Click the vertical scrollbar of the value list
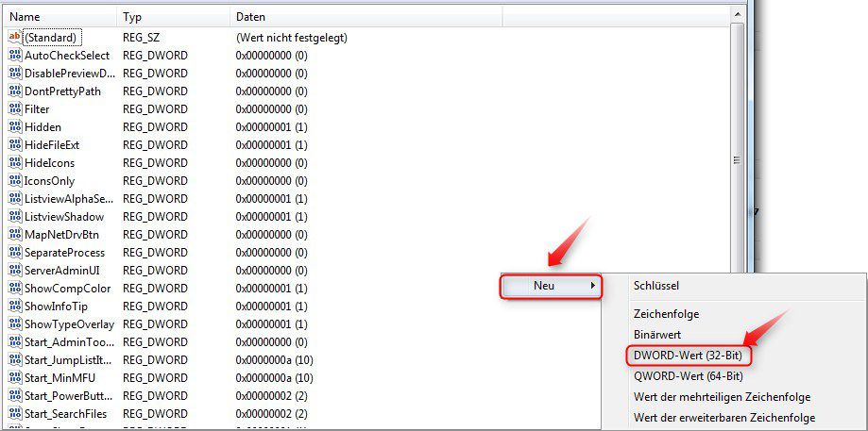The image size is (868, 431). coord(737,141)
